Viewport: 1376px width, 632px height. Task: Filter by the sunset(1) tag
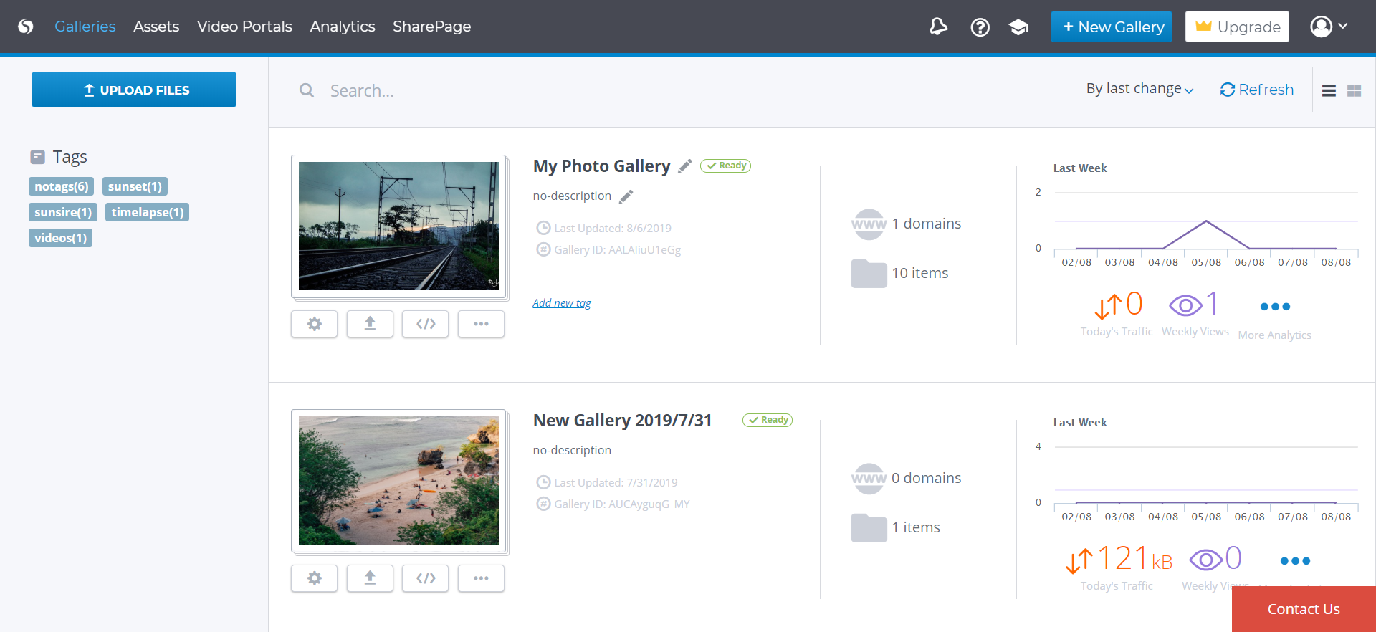coord(135,186)
